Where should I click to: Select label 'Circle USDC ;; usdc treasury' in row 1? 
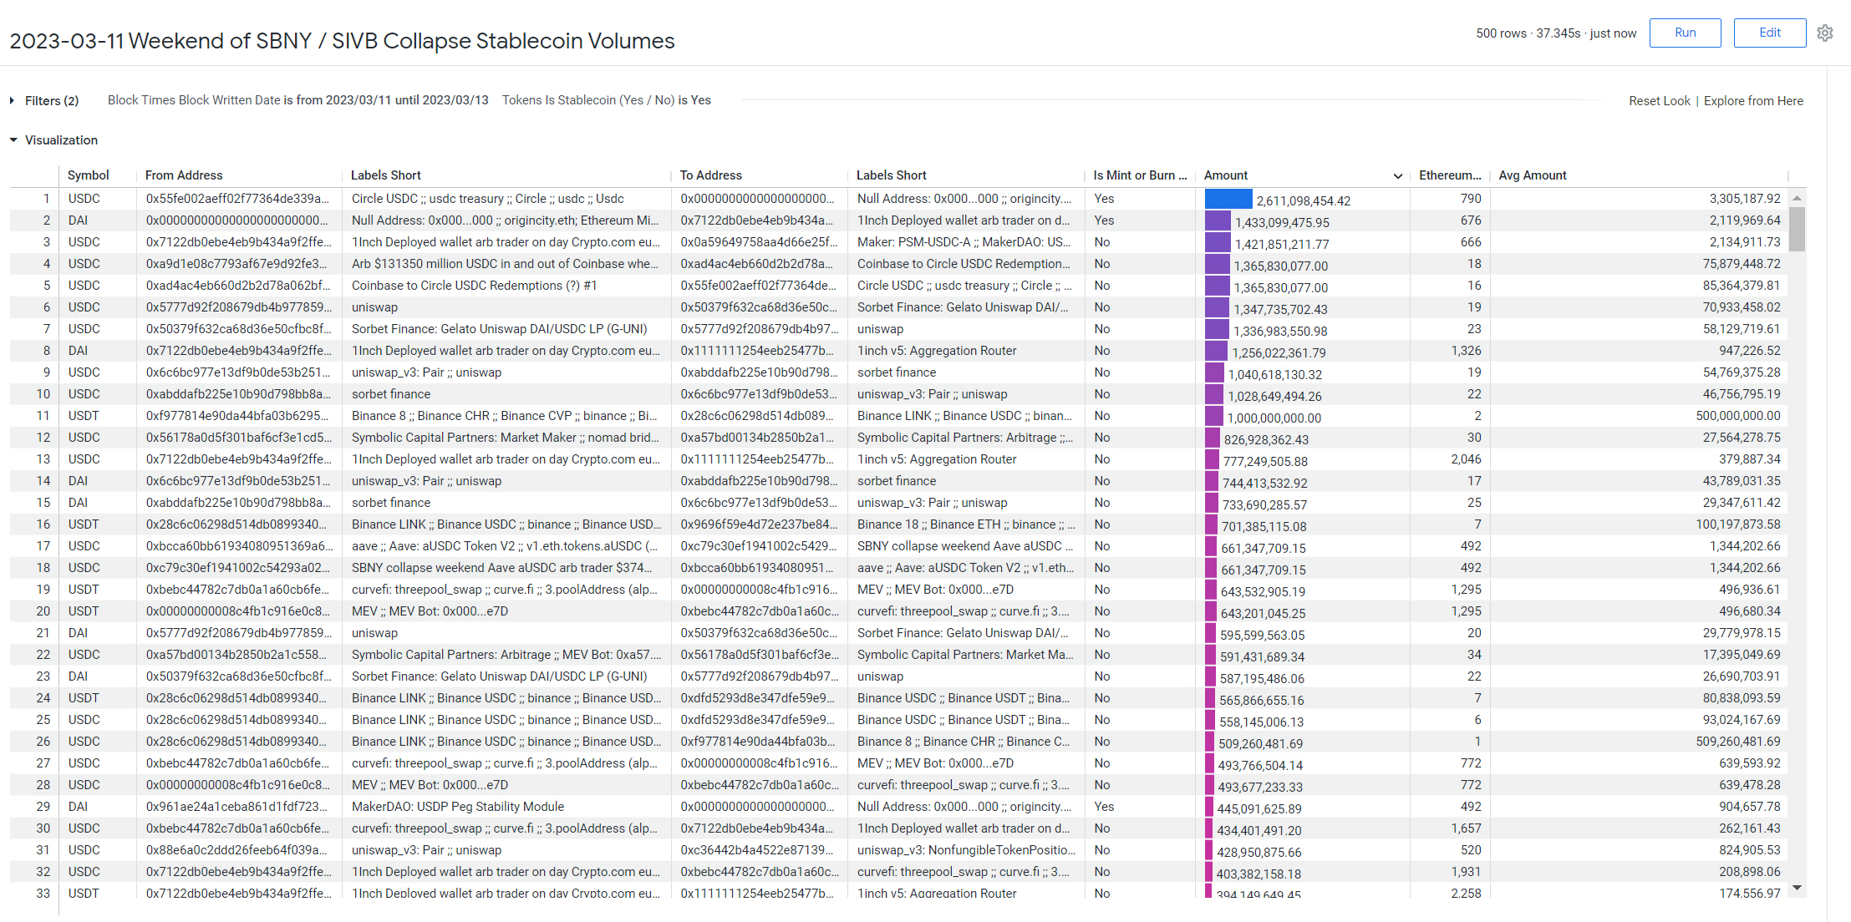pos(488,199)
